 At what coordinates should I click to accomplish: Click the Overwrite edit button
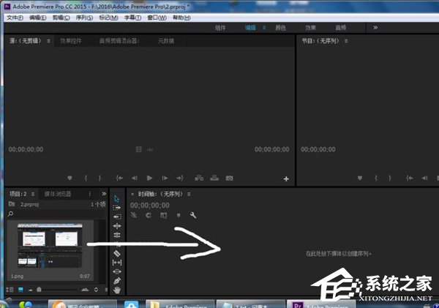click(214, 178)
